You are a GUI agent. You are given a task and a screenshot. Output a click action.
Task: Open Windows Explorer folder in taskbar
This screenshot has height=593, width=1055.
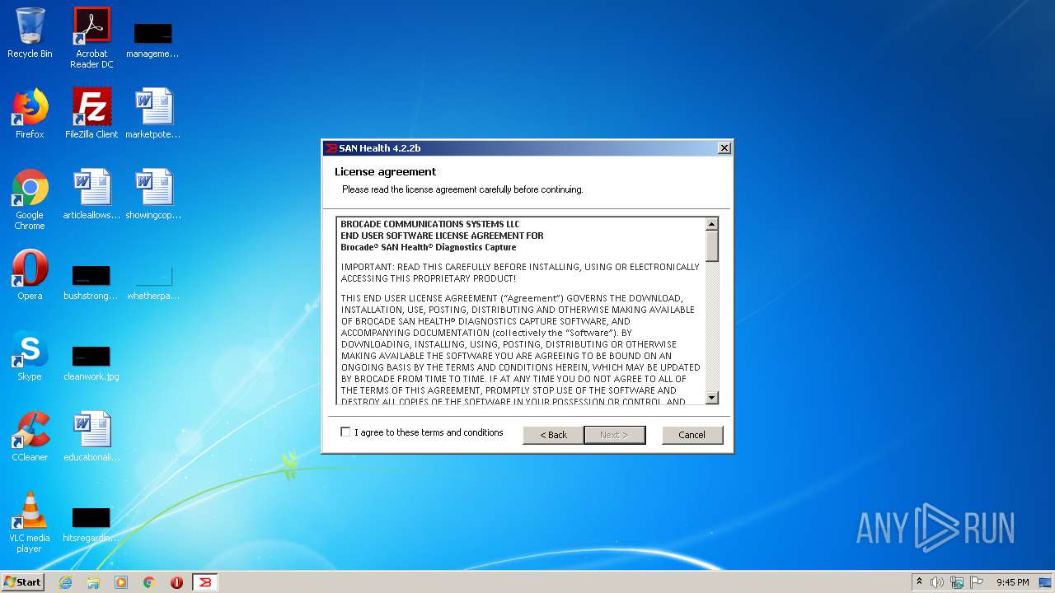[x=93, y=582]
